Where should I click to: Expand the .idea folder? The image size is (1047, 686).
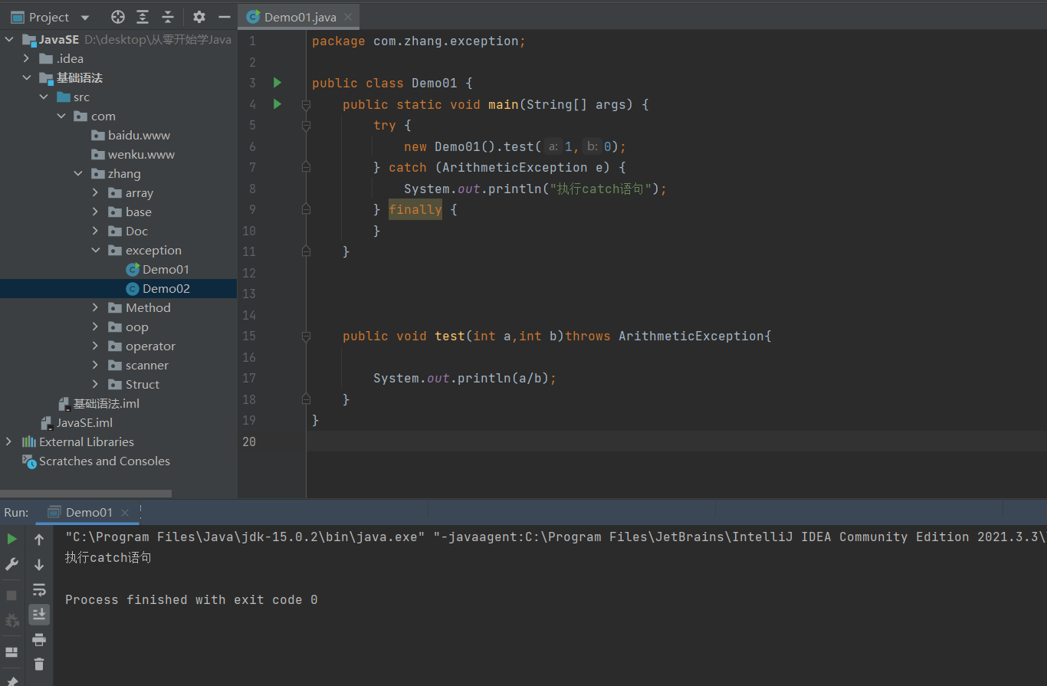click(x=26, y=59)
